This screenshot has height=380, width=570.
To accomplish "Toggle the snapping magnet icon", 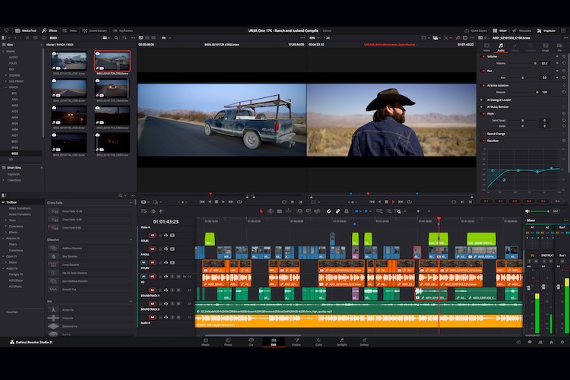I will point(328,211).
